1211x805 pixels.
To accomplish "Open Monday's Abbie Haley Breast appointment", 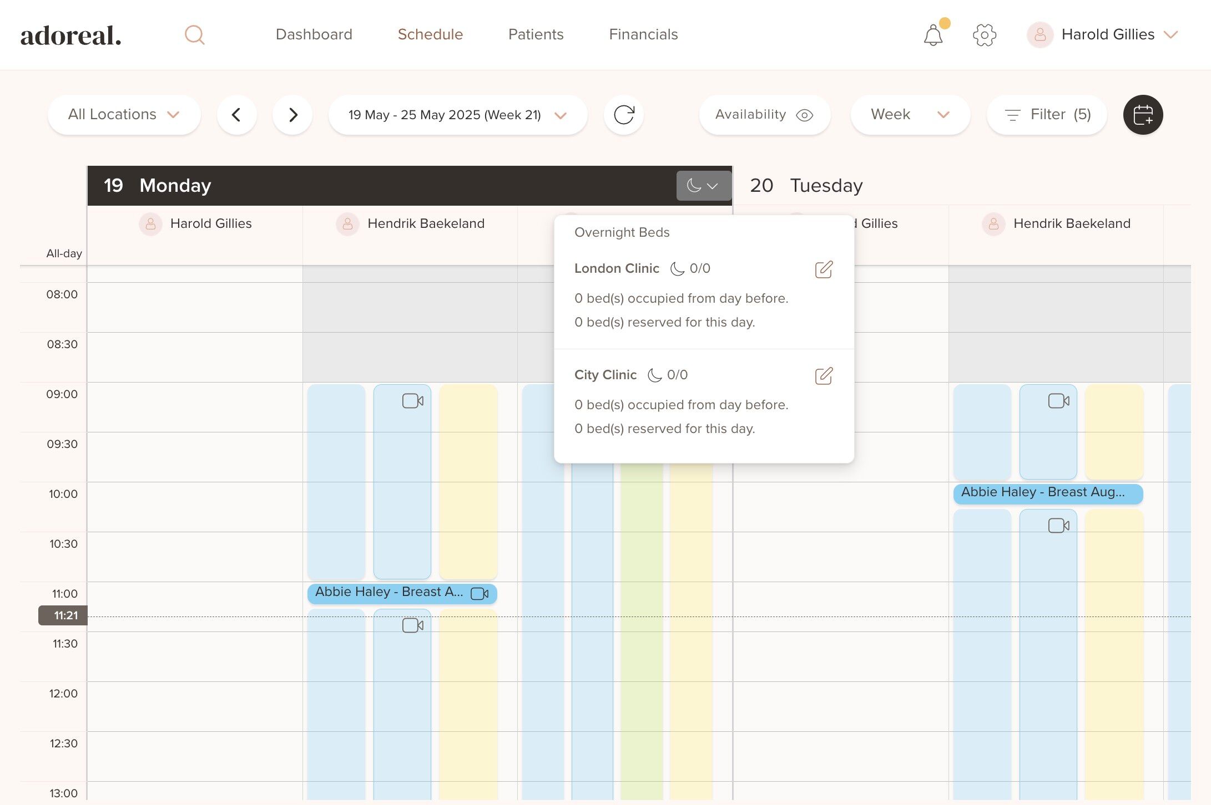I will click(388, 592).
